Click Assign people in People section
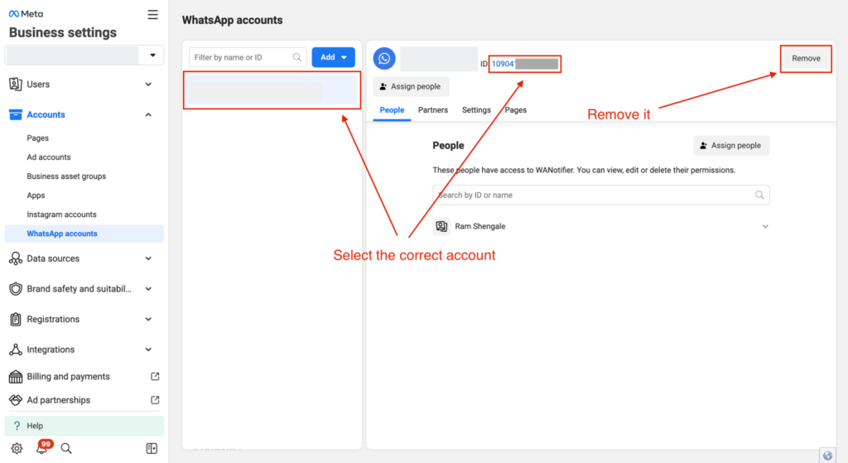This screenshot has width=848, height=463. (731, 146)
